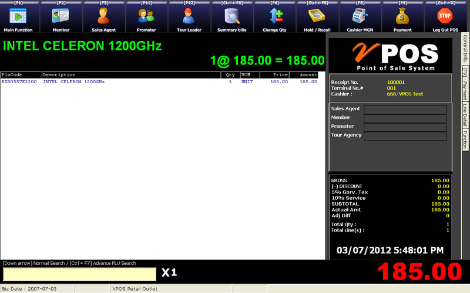Switch to the General Info. vertical tab

click(465, 49)
